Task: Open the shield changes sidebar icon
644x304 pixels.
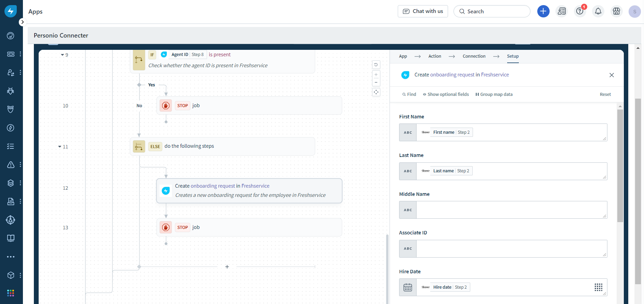Action: [11, 109]
